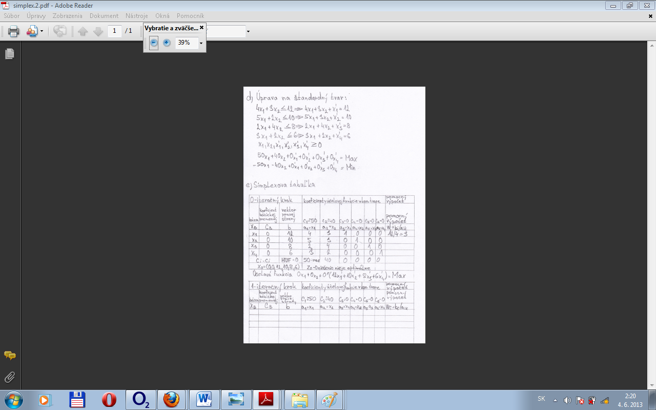The width and height of the screenshot is (656, 410).
Task: Click the Adobe PDF icon in title bar
Action: (5, 6)
